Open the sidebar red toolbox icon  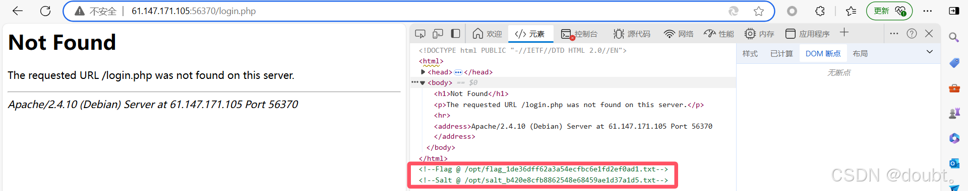click(x=954, y=88)
